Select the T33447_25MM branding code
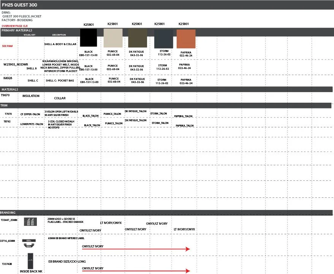This screenshot has width=334, height=274. point(9,220)
